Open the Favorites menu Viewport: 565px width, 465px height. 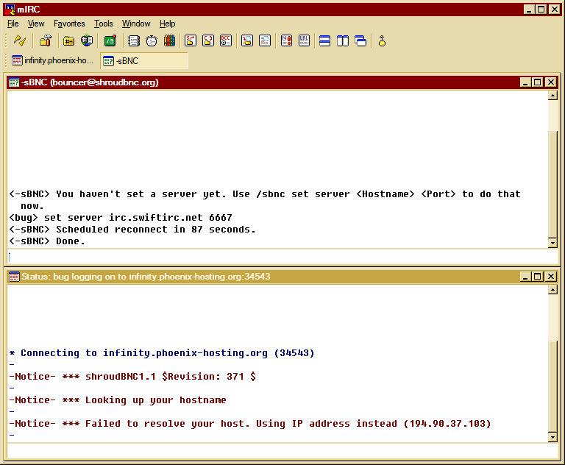69,24
